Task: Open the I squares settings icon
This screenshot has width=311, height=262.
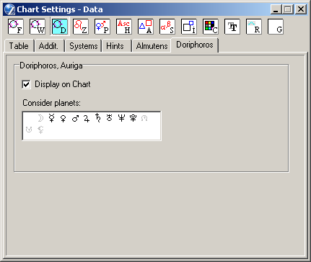Action: click(x=189, y=27)
